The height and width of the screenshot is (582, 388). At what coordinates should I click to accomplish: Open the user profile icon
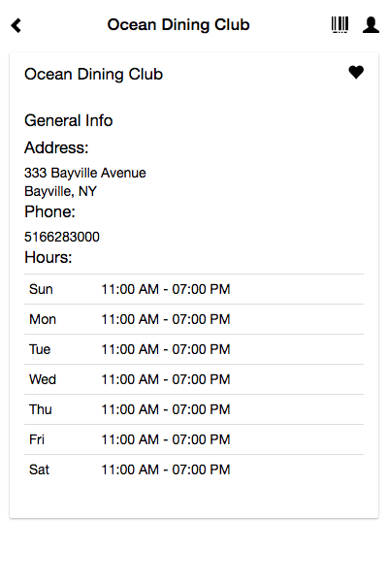click(x=371, y=25)
